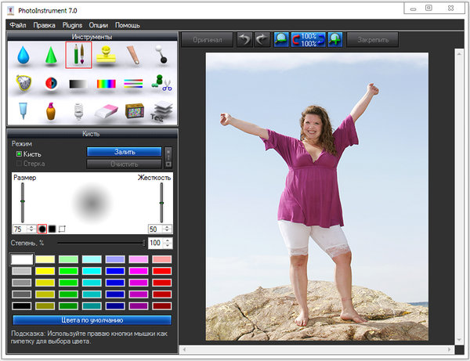Toggle the small panel beside Залить button
The image size is (470, 361).
[x=168, y=157]
